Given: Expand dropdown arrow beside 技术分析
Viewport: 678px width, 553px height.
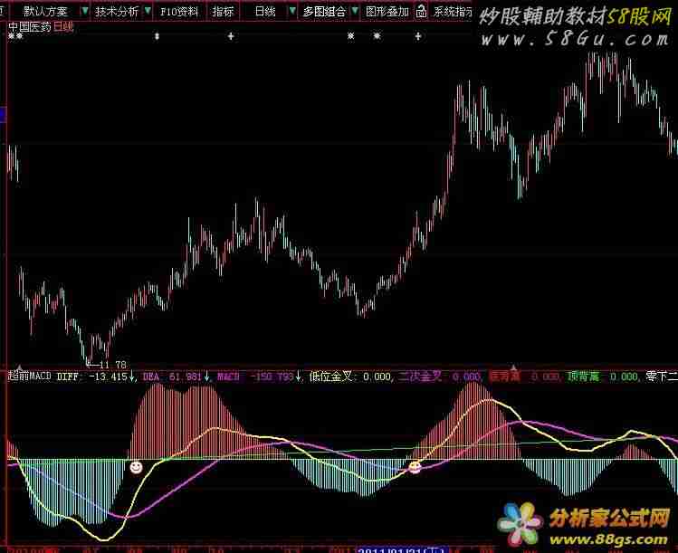Looking at the screenshot, I should 148,11.
